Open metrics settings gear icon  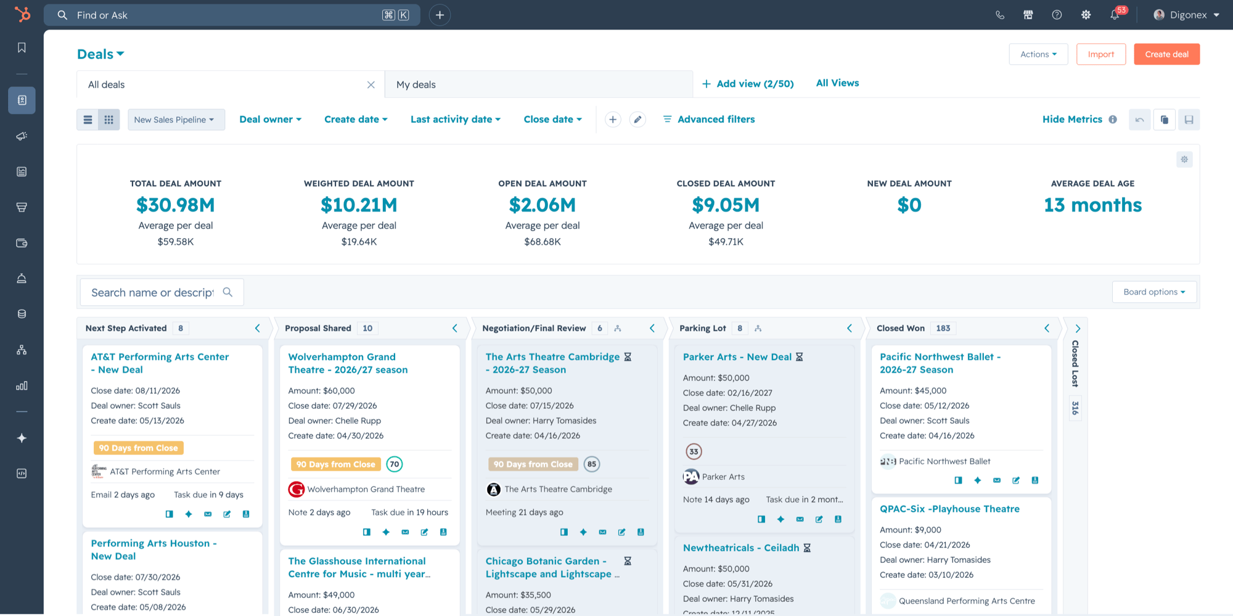(x=1184, y=160)
